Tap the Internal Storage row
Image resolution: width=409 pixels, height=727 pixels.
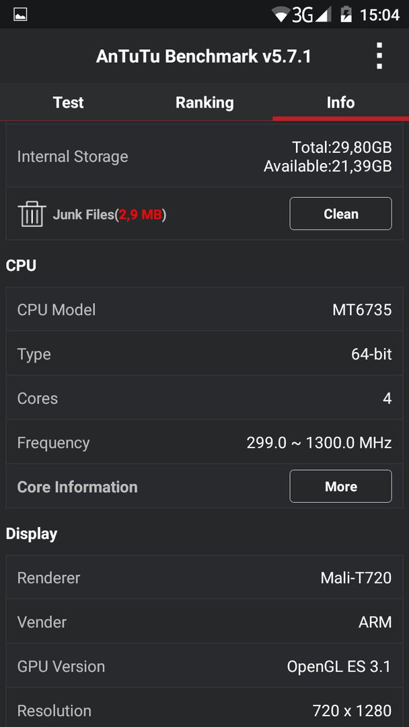pos(204,155)
